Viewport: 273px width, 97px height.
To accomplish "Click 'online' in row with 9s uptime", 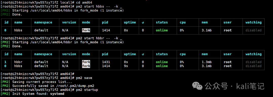I will click(162, 66).
